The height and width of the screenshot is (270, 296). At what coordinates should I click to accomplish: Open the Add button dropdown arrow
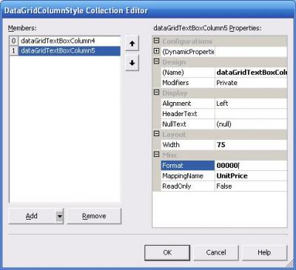pyautogui.click(x=59, y=216)
